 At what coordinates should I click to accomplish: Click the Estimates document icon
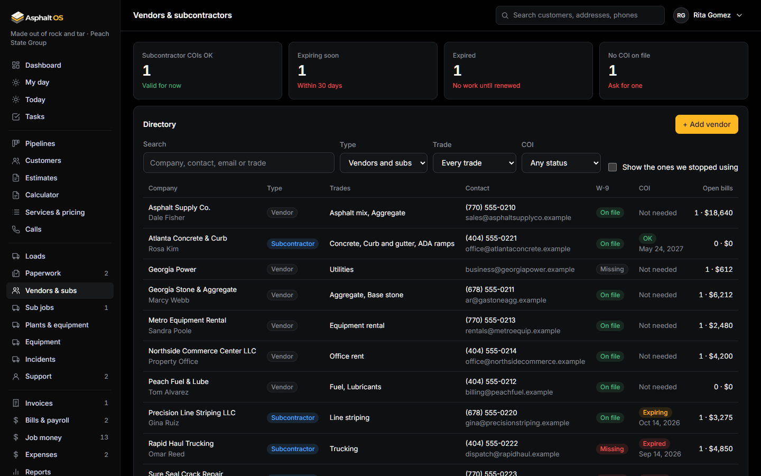pos(16,178)
